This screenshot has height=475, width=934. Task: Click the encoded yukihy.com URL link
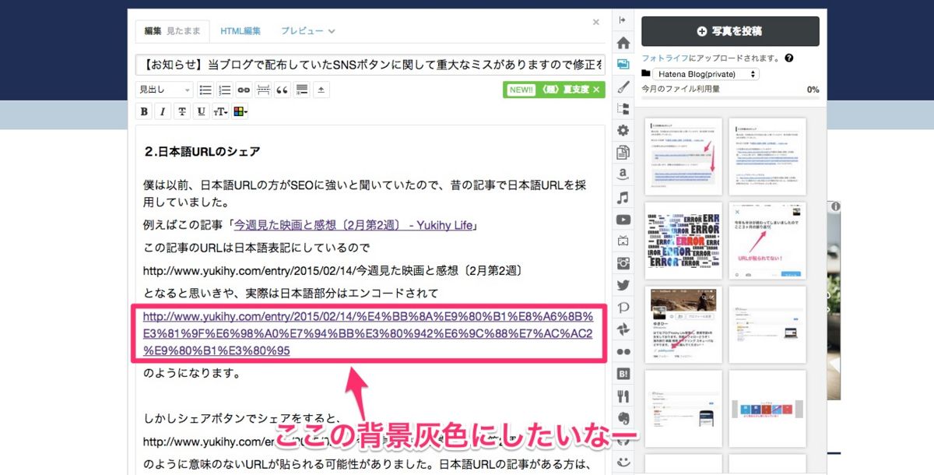pyautogui.click(x=368, y=334)
